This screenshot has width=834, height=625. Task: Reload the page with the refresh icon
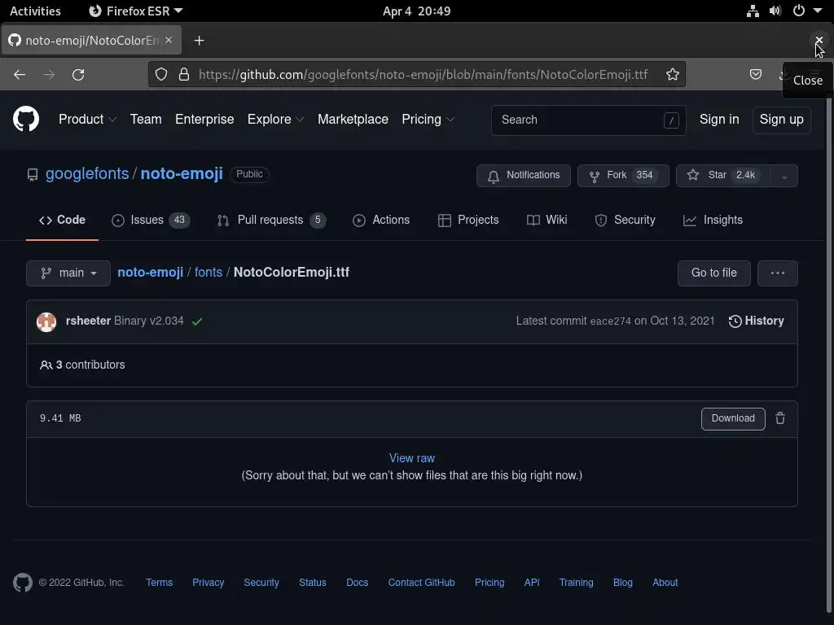pos(78,75)
